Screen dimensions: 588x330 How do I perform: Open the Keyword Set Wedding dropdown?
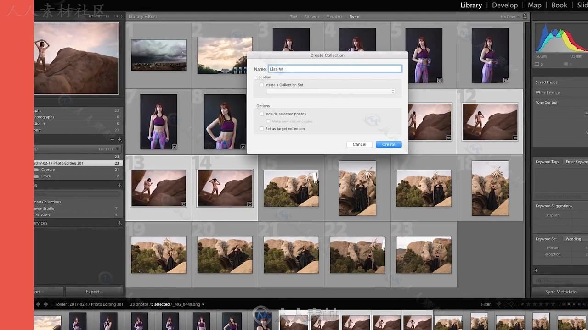click(575, 239)
